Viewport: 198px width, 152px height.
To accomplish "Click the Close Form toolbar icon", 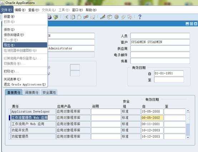I will pos(56,17).
